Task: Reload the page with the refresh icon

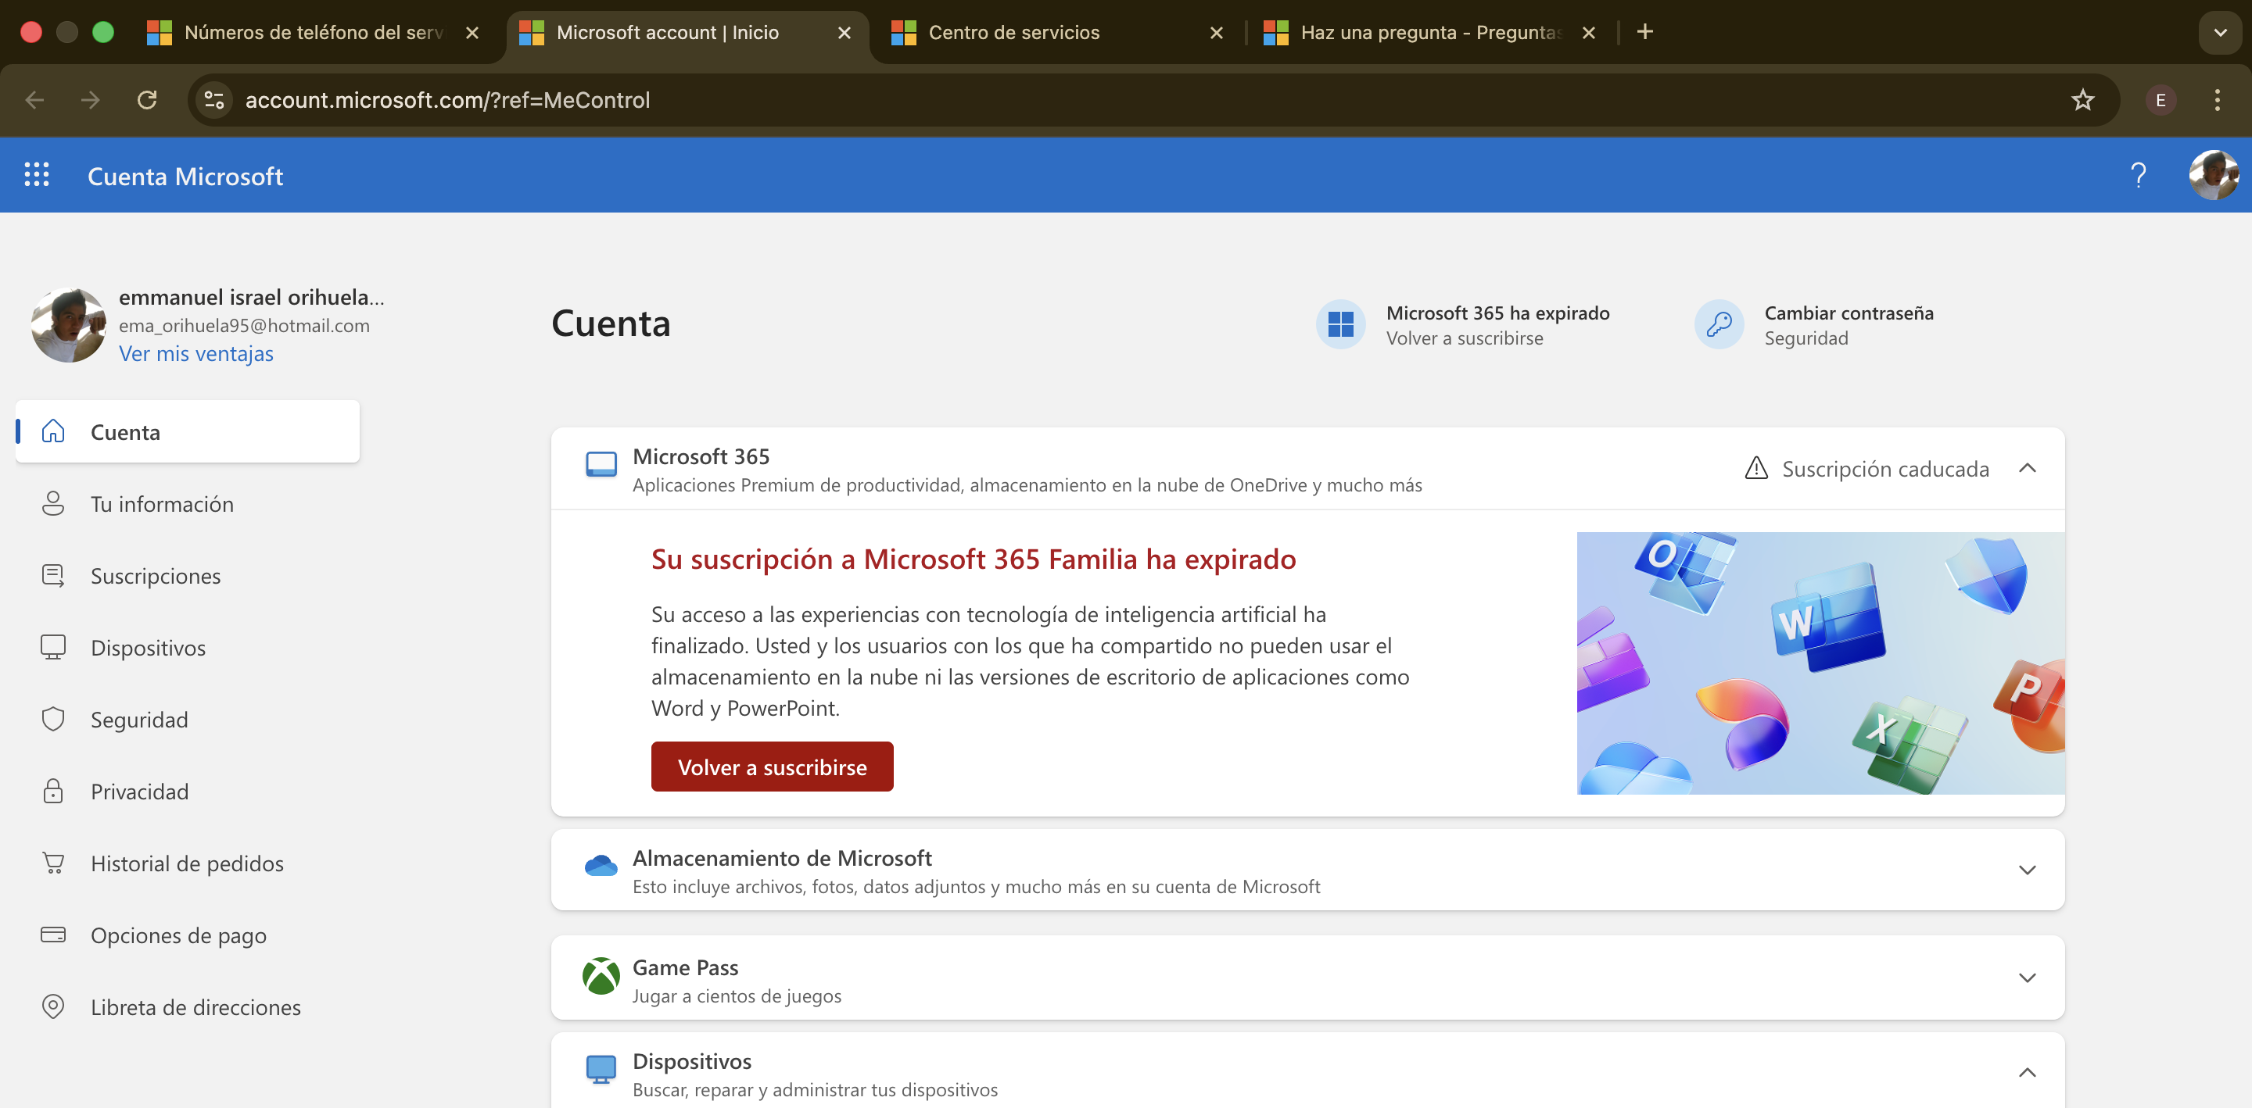Action: 147,99
